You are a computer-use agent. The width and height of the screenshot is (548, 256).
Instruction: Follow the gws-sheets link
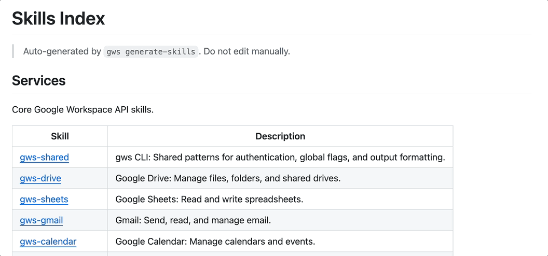coord(44,199)
